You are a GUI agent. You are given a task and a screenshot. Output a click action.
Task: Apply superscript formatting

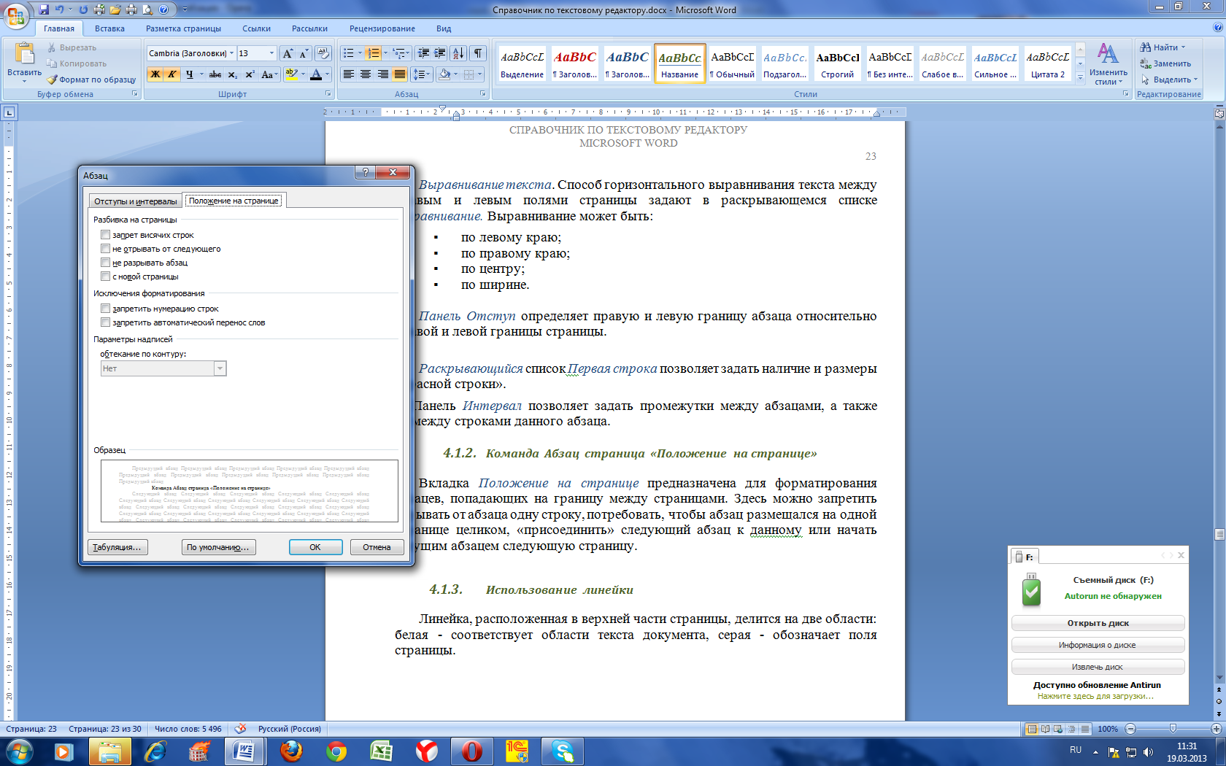click(250, 74)
